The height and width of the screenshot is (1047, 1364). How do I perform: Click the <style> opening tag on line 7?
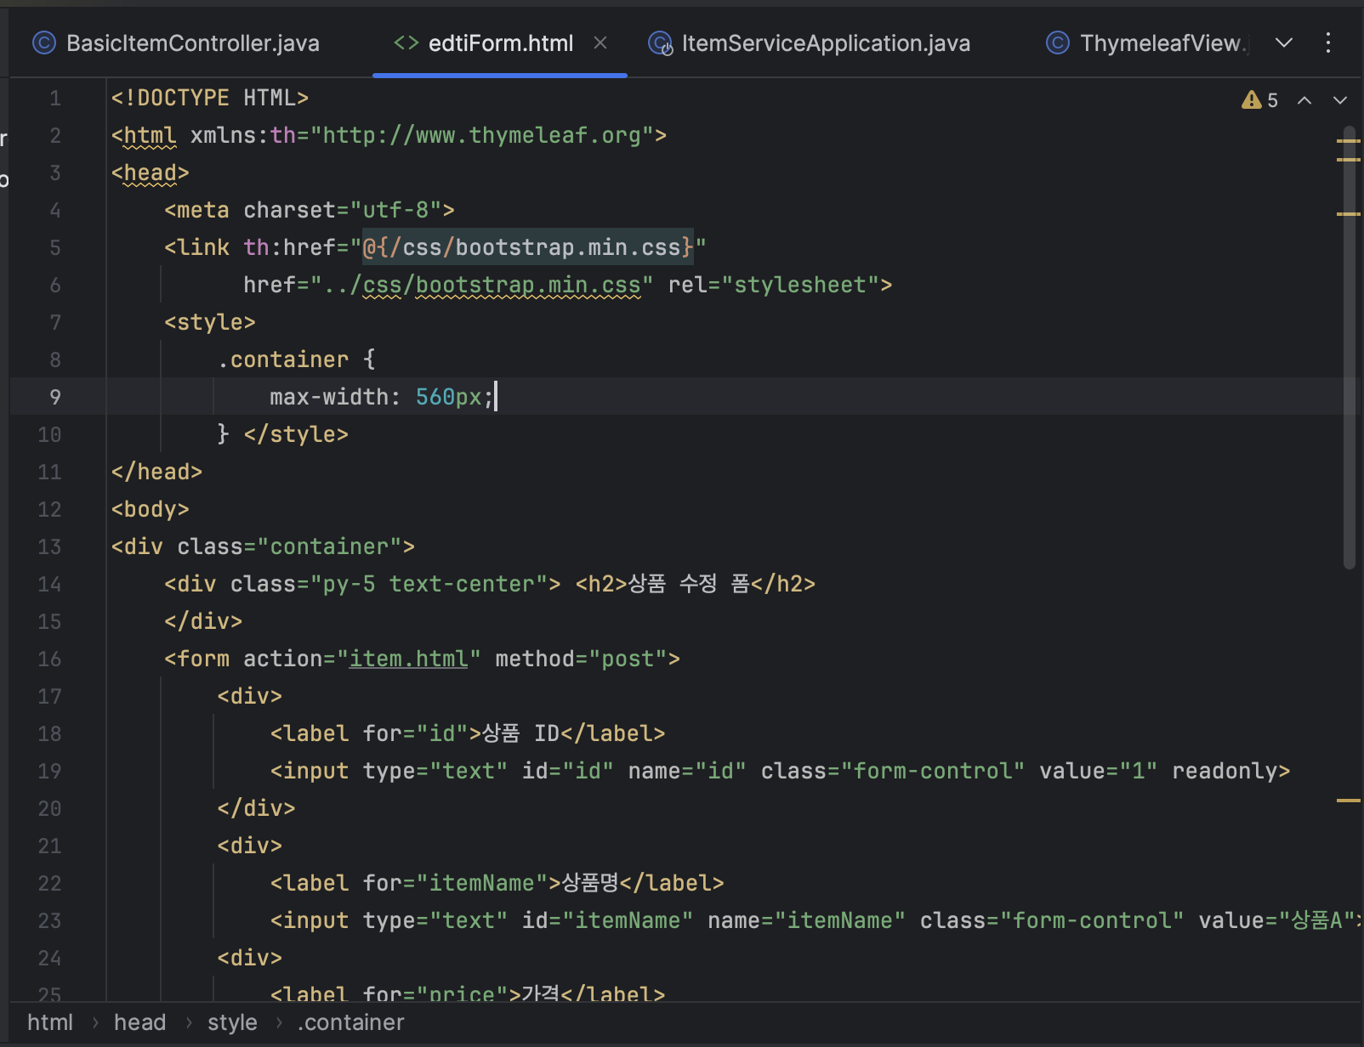coord(210,322)
